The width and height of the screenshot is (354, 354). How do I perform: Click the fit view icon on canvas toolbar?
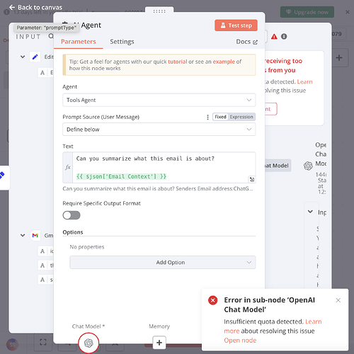click(x=43, y=343)
